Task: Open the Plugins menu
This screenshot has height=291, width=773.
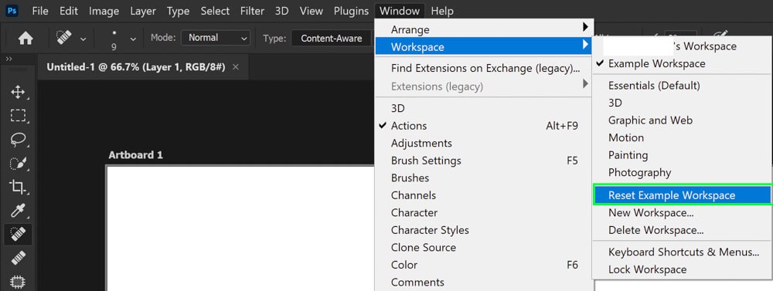Action: [x=351, y=11]
